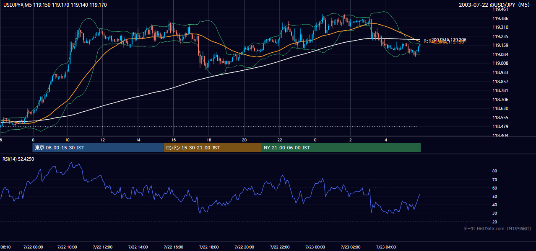Click hour label 22 below the price chart
The height and width of the screenshot is (251, 536).
[x=279, y=140]
